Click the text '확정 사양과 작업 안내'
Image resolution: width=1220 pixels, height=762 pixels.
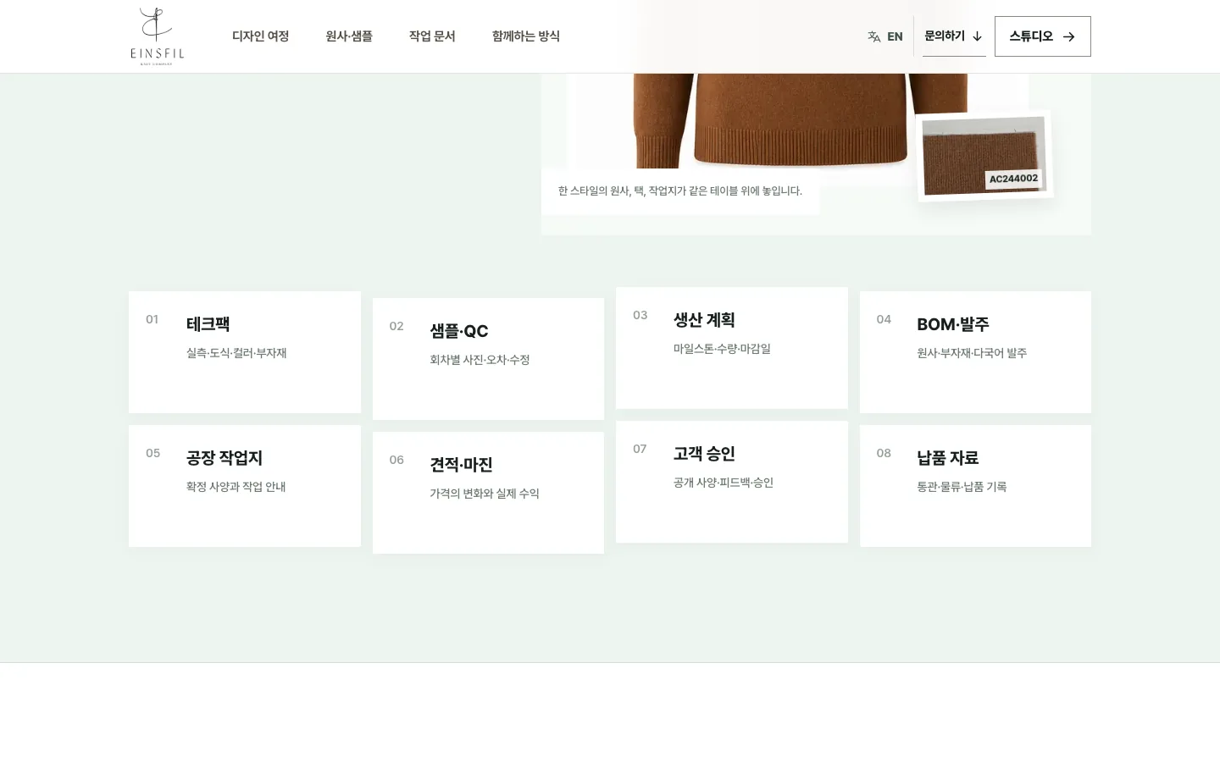(x=236, y=487)
